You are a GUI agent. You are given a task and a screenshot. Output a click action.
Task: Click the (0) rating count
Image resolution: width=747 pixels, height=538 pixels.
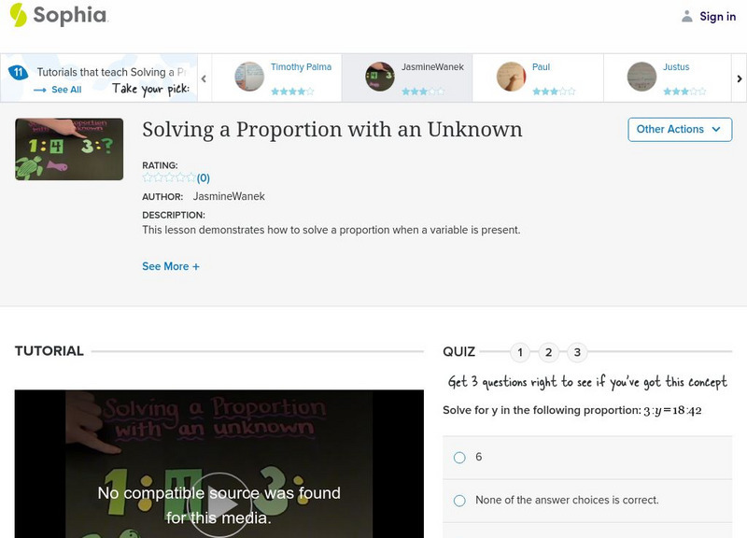click(204, 178)
